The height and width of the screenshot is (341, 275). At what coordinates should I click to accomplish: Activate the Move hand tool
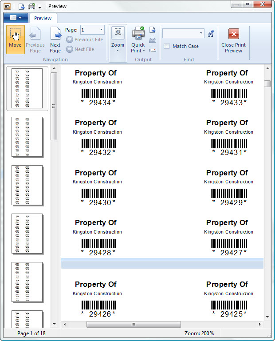tap(15, 40)
